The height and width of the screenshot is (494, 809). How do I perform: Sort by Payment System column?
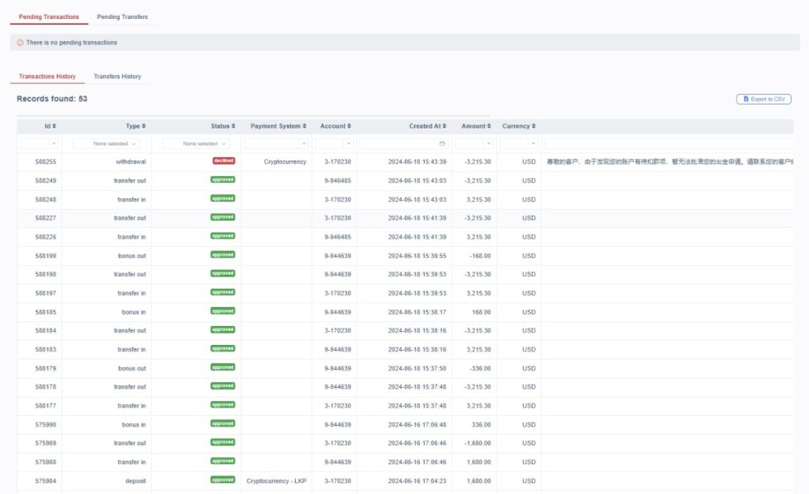coord(278,126)
